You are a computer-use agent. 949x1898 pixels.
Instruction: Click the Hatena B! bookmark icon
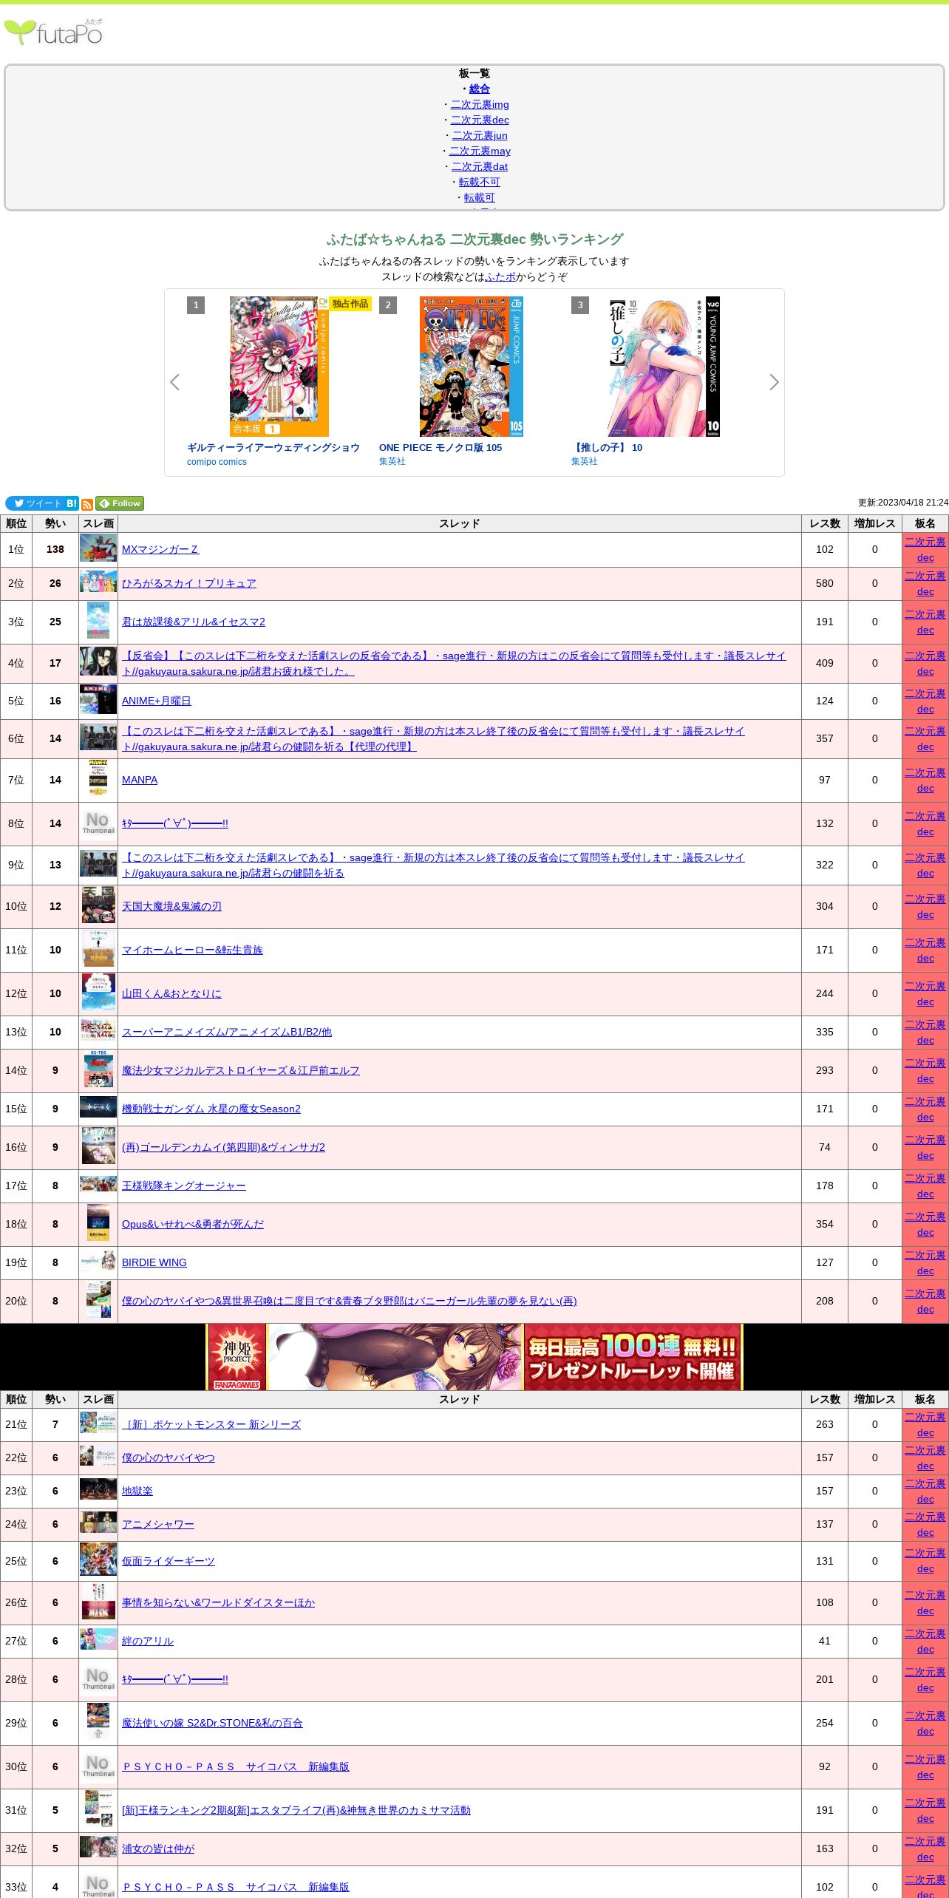(72, 503)
